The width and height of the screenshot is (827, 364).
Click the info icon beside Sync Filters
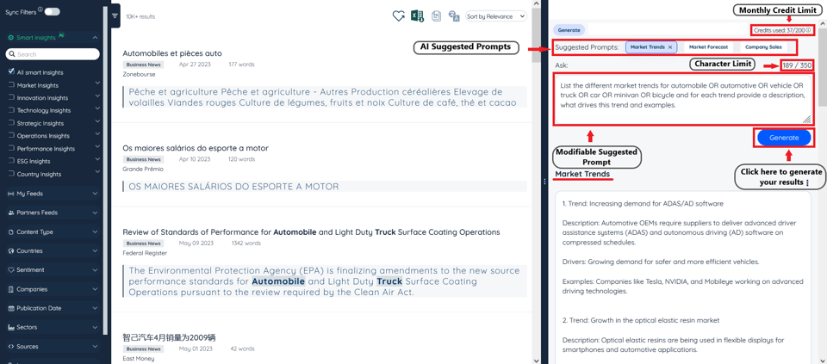(40, 10)
